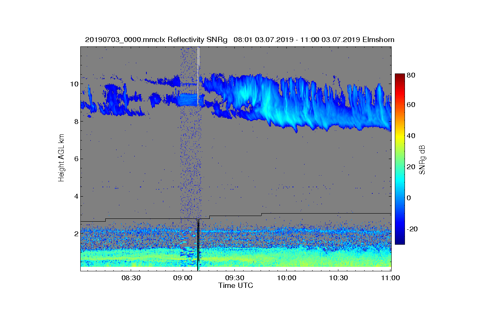The image size is (484, 323).
Task: Click the colorbar value 40
Action: point(412,136)
